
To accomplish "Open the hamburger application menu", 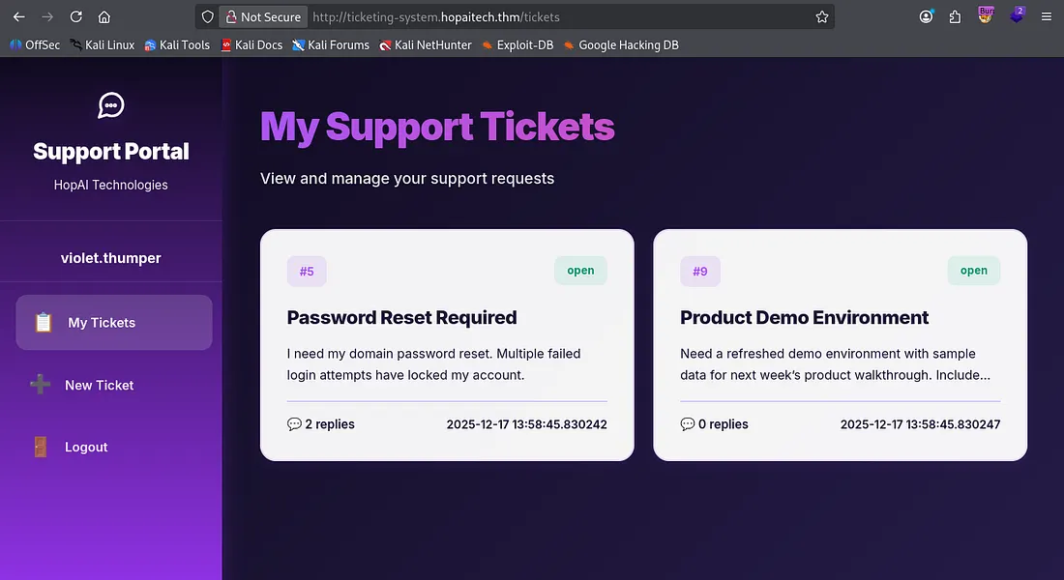I will pos(1046,16).
